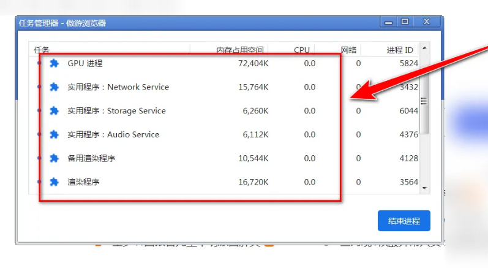Image resolution: width=488 pixels, height=268 pixels.
Task: Sort by the 网络 column header
Action: coord(348,50)
